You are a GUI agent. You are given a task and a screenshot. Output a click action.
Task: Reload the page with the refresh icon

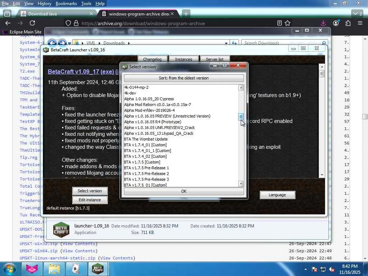tap(32, 23)
